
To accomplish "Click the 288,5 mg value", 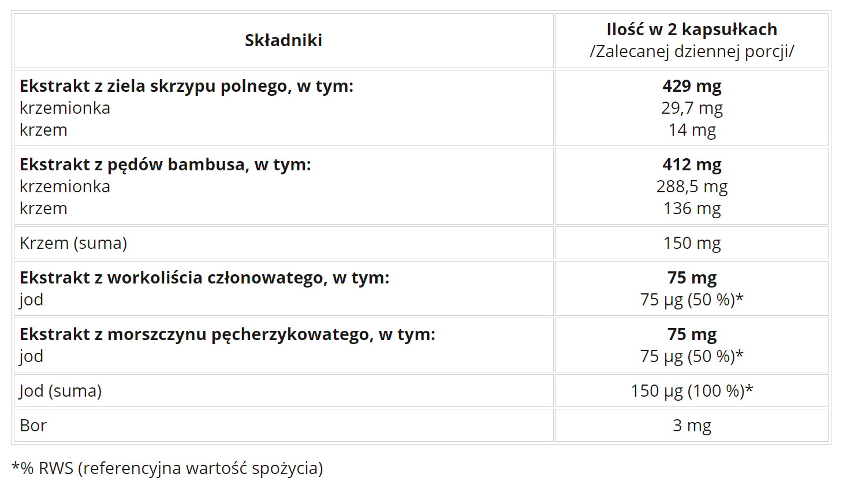I will click(x=692, y=186).
